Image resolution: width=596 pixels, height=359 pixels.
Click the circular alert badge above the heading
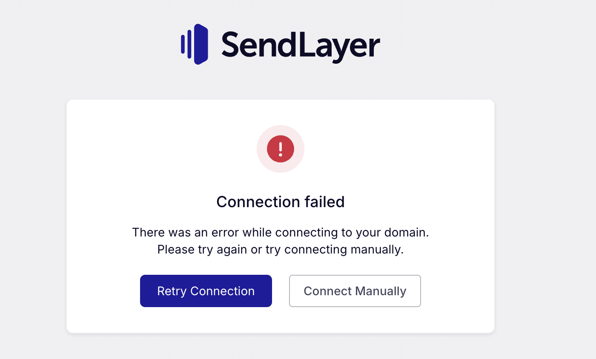[280, 148]
